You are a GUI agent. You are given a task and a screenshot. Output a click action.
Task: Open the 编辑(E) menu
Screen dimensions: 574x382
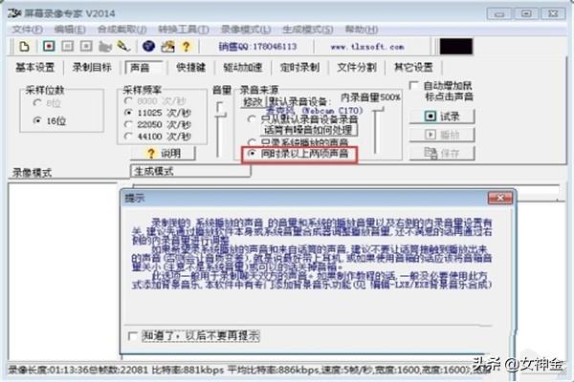70,30
